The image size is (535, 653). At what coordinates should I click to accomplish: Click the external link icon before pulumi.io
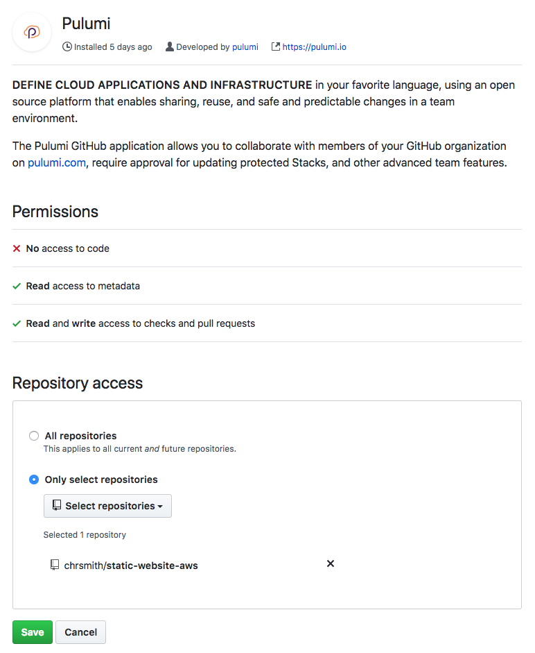coord(275,46)
